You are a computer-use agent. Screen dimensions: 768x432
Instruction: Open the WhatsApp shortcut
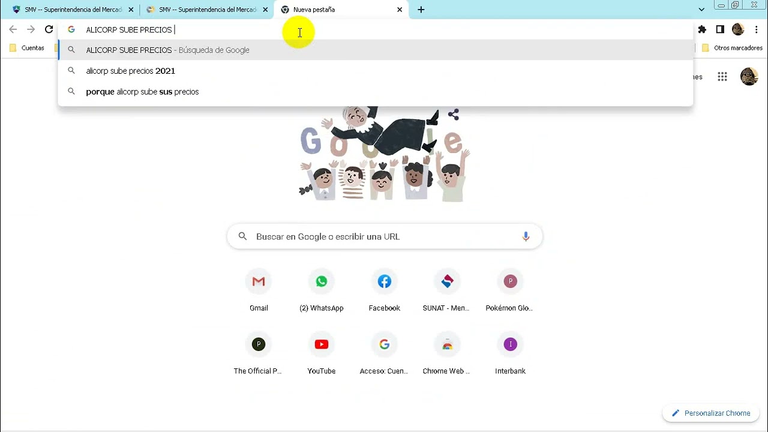tap(322, 291)
